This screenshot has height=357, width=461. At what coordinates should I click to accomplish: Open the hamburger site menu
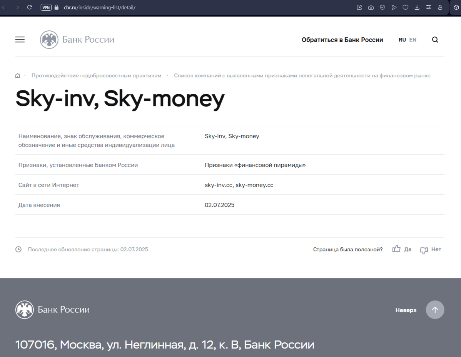[x=20, y=40]
